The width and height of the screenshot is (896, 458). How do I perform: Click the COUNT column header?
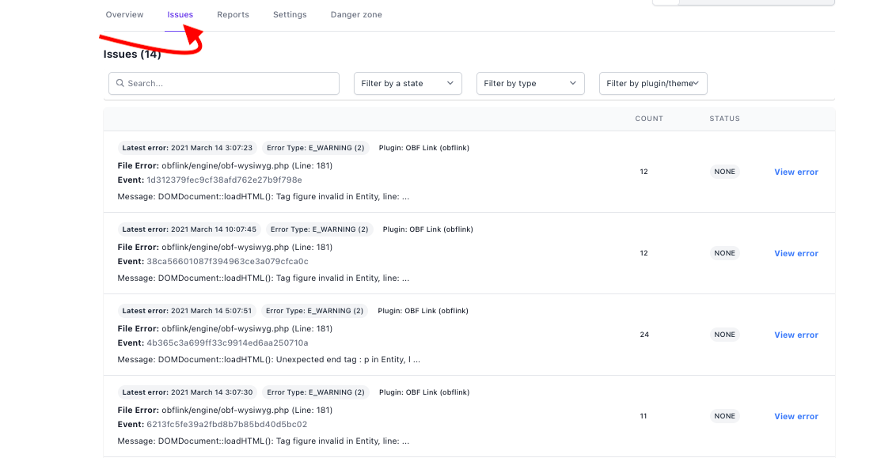click(x=649, y=119)
